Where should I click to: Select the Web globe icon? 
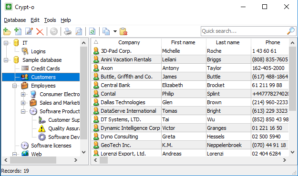coord(25,154)
